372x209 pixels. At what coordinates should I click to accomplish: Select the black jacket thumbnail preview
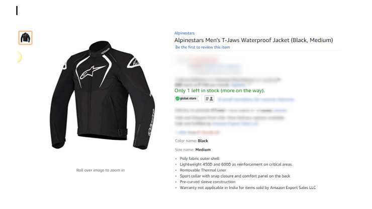[x=25, y=38]
